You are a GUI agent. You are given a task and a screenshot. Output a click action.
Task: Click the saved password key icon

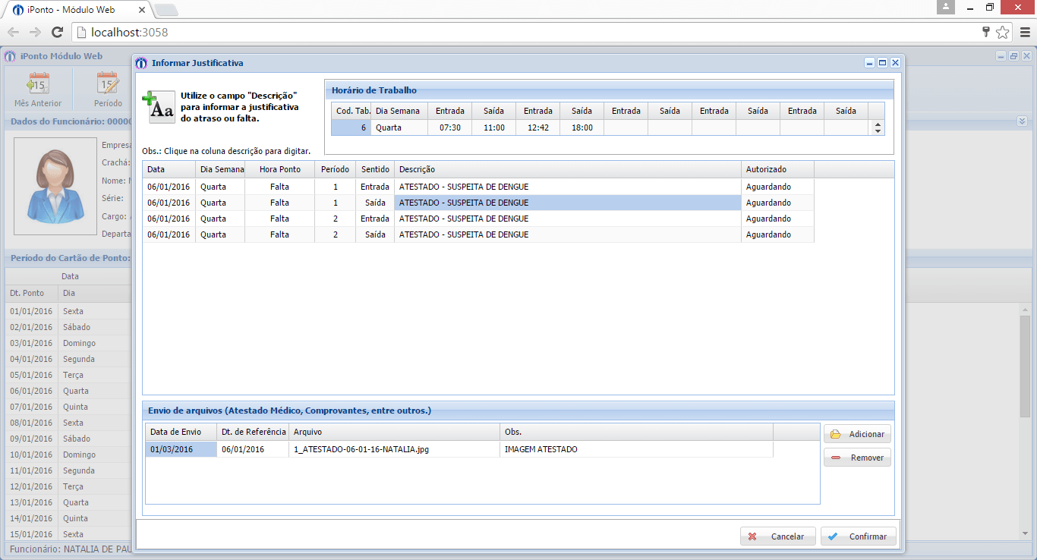986,32
